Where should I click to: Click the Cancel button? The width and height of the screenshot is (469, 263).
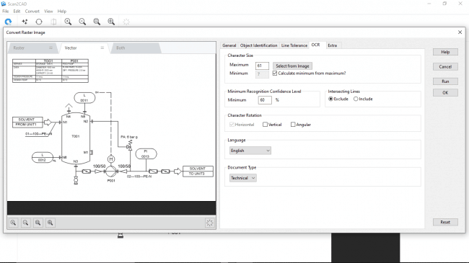445,66
